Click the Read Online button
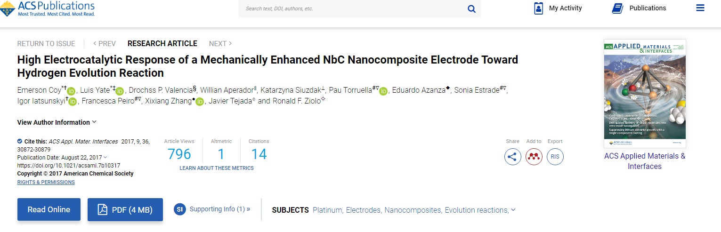Screen dimensions: 721x232 (49, 209)
